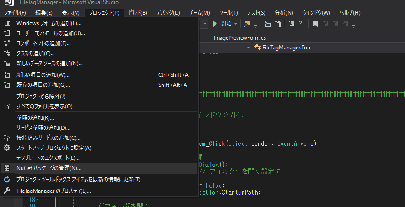
Task: Select スタートアップ プロジェクトに設定(A)
Action: pyautogui.click(x=99, y=148)
